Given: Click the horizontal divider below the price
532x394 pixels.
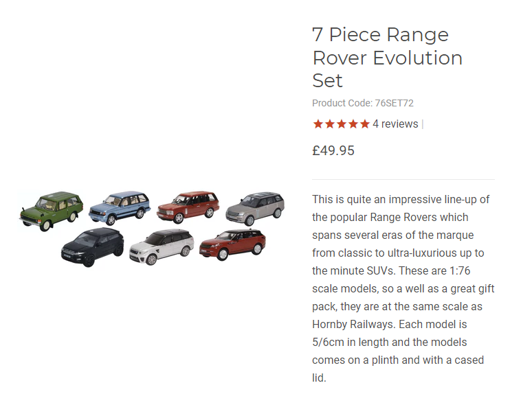Looking at the screenshot, I should (403, 179).
